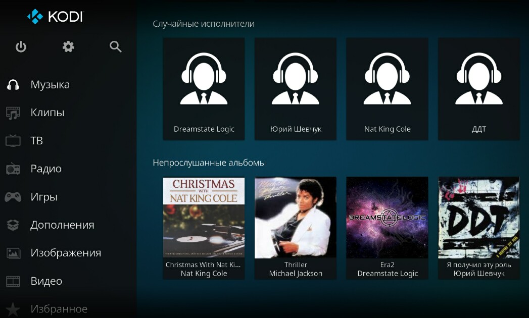Switch to the Игры section

click(44, 197)
